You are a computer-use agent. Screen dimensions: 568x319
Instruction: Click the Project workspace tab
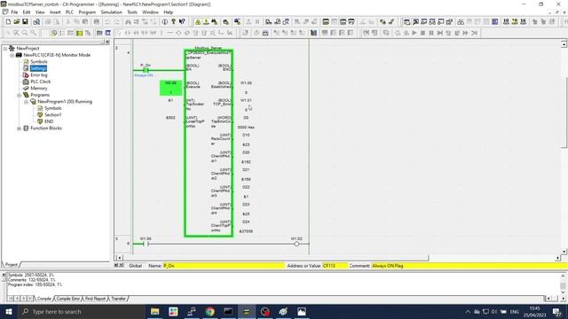12,264
